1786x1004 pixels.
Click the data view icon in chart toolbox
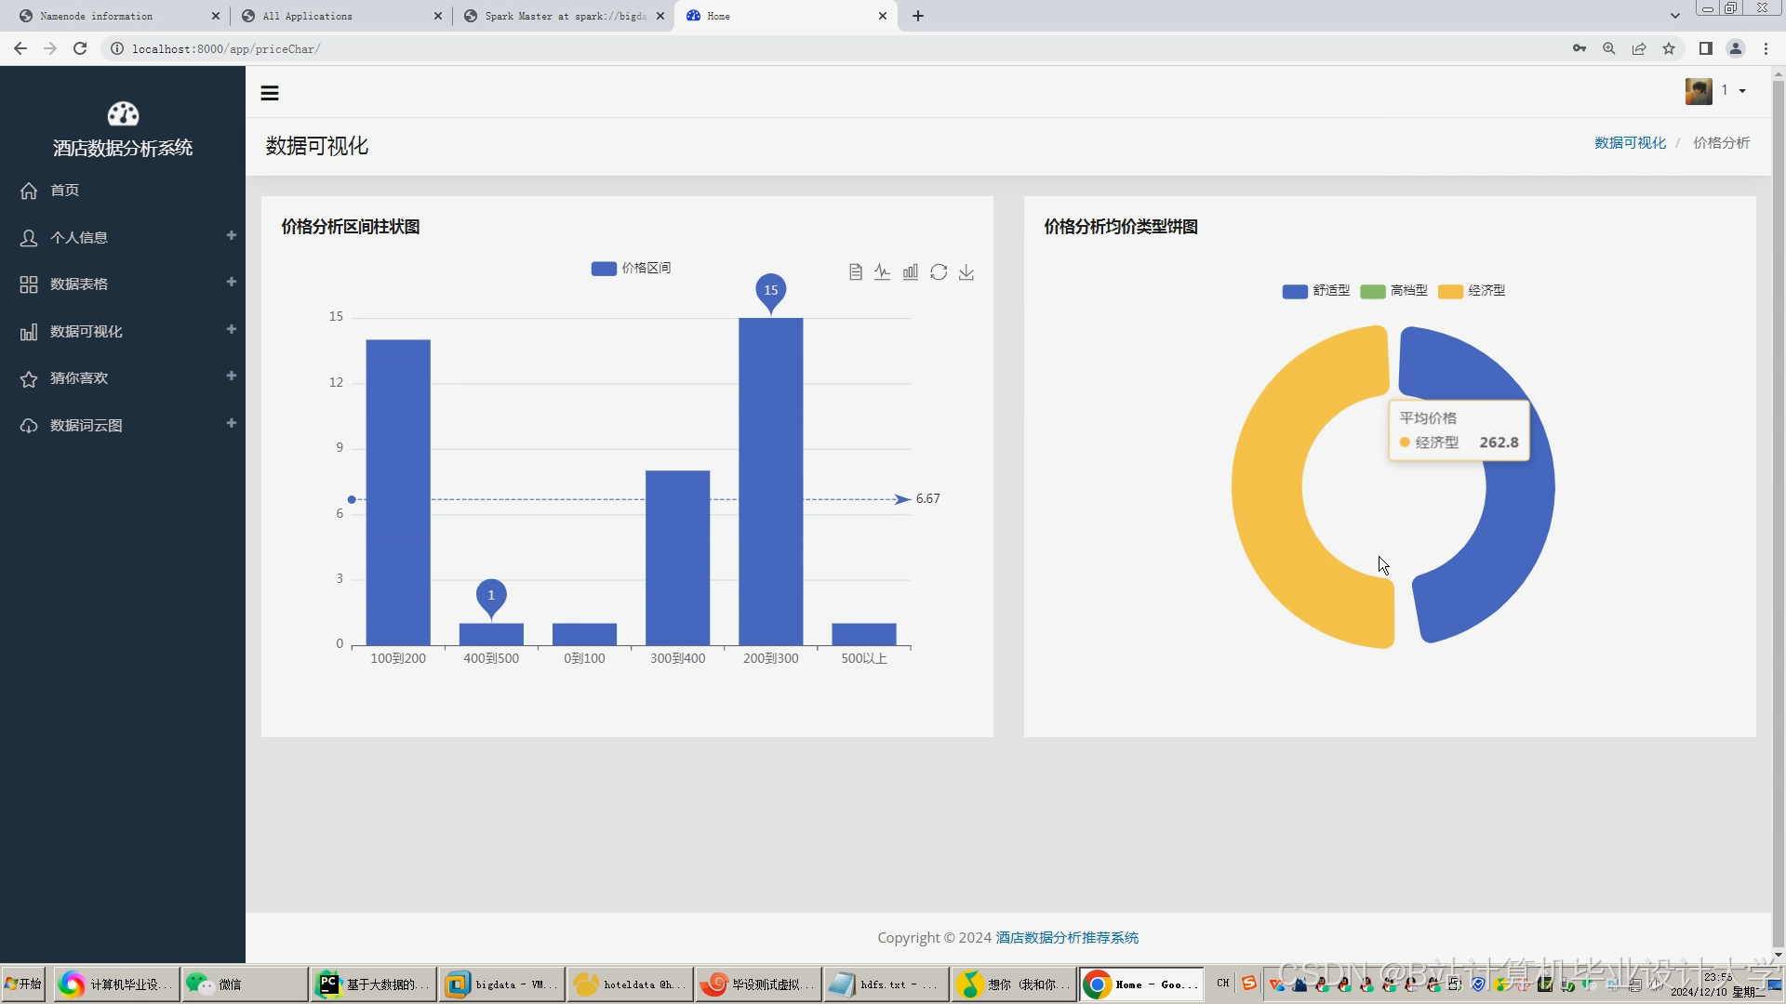coord(855,272)
